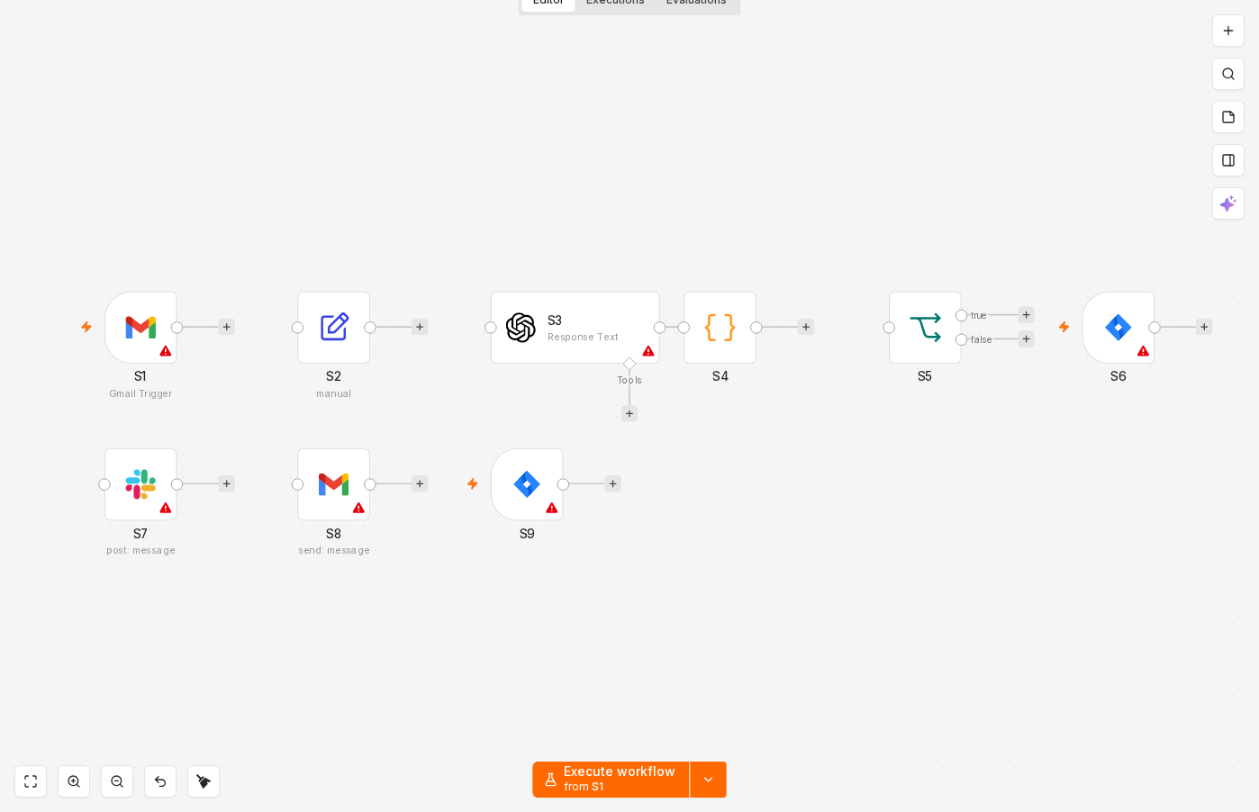1259x812 pixels.
Task: Switch to the Editor tab
Action: tap(548, 3)
